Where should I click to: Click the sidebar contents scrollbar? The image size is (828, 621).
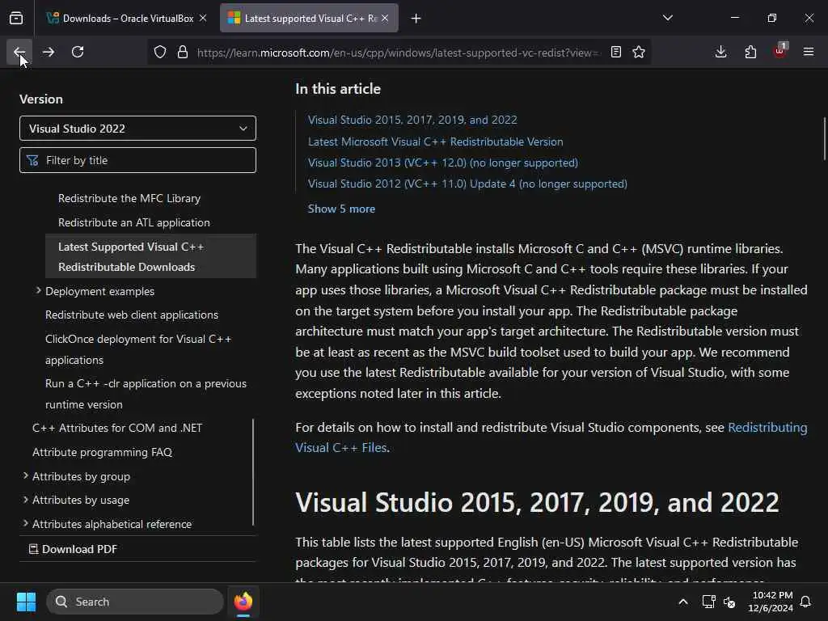click(253, 472)
